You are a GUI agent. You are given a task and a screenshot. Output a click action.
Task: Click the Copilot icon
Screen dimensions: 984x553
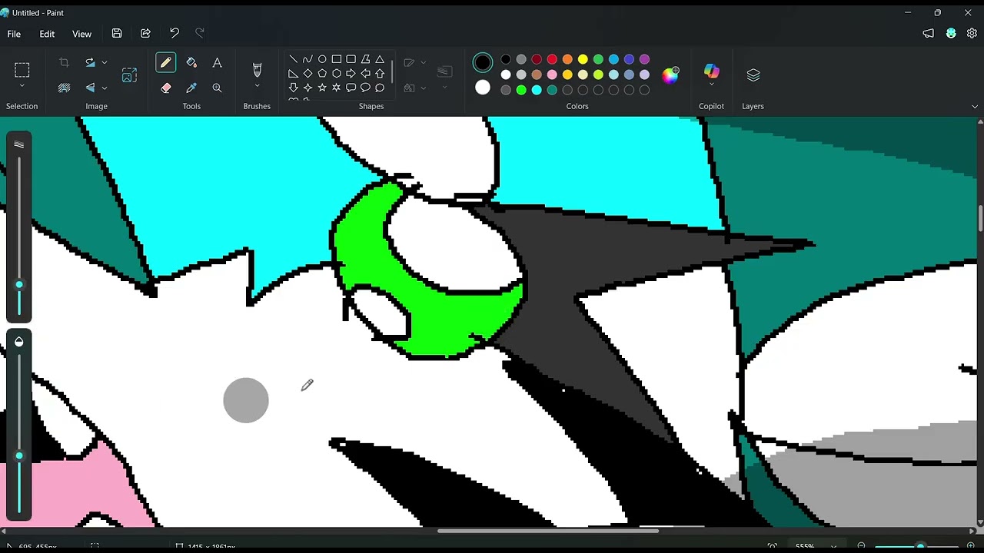click(711, 71)
